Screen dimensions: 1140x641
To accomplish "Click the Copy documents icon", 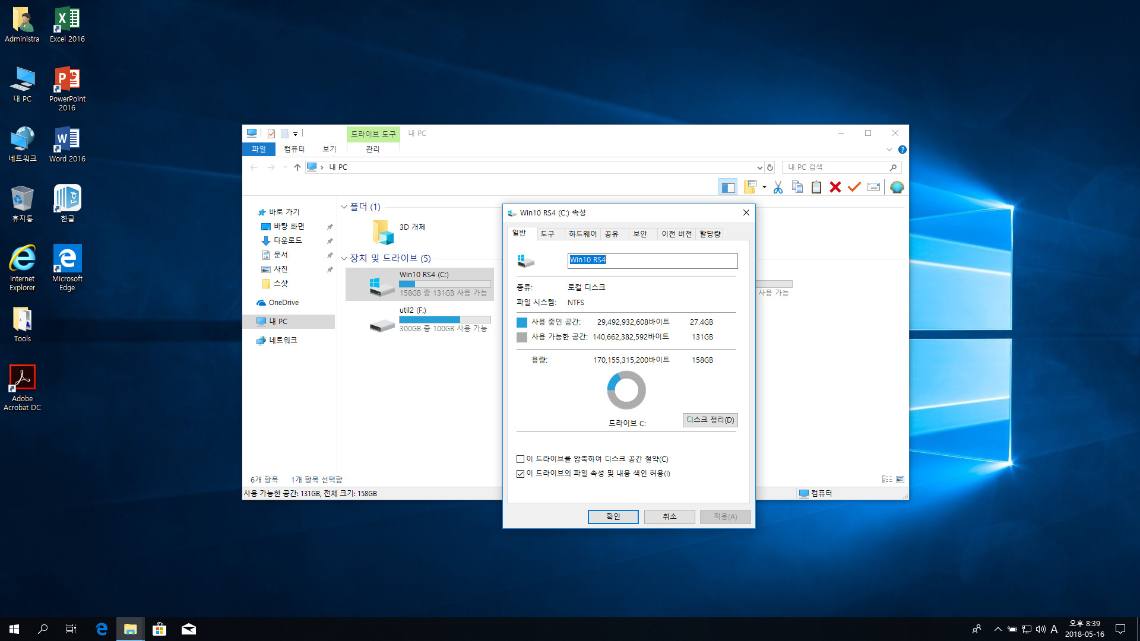I will (797, 188).
